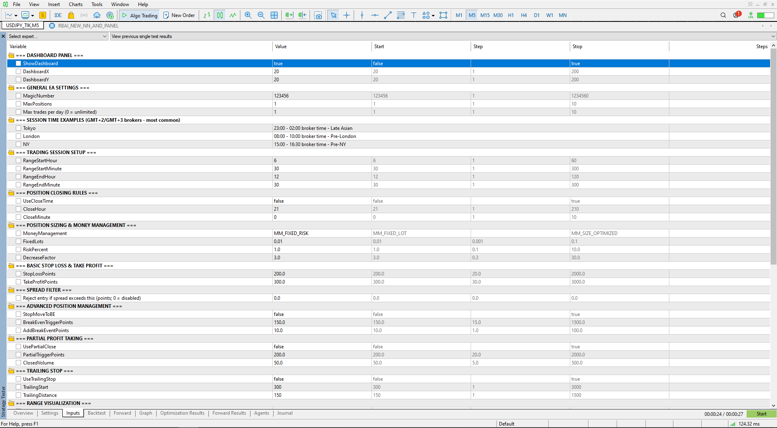The image size is (777, 428).
Task: Open the Market shopping bag icon
Action: tap(71, 15)
